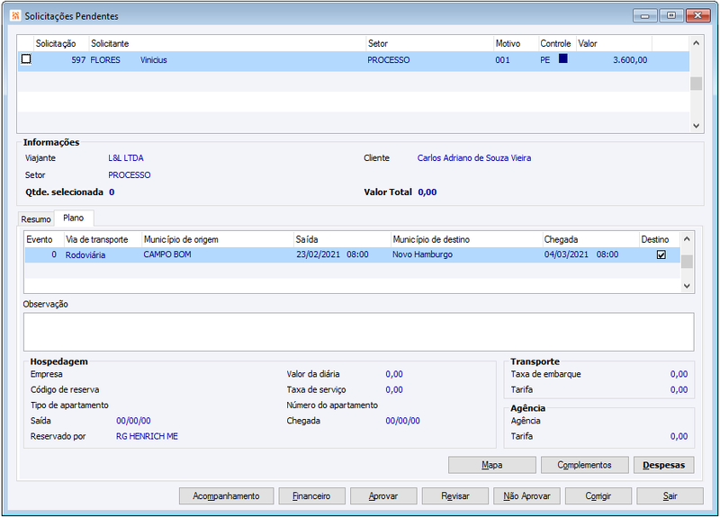This screenshot has width=720, height=517.
Task: Maximize the Solicitações Pendentes window
Action: pos(671,15)
